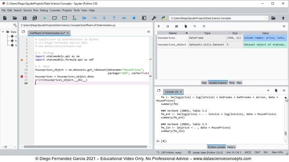Open the Source menu

(28, 10)
